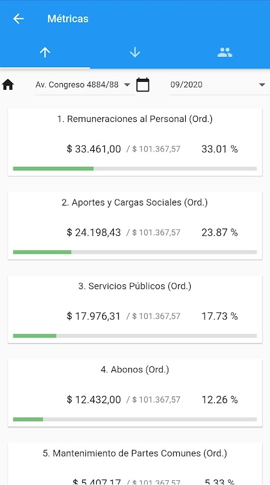Viewport: 270px width, 485px height.
Task: Switch to the up-arrow metrics tab
Action: coord(45,53)
